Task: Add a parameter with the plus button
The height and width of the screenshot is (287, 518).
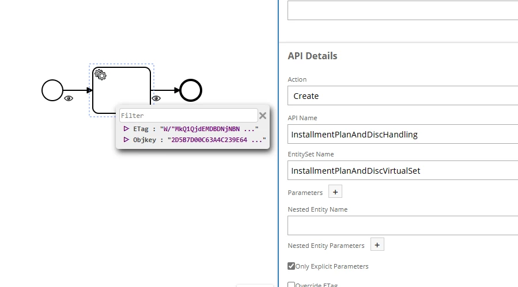Action: [335, 192]
